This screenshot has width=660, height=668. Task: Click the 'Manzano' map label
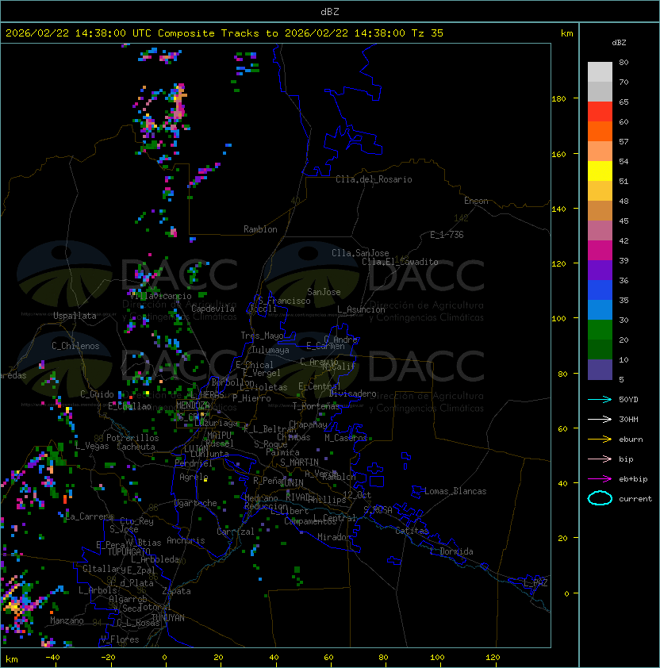point(67,620)
